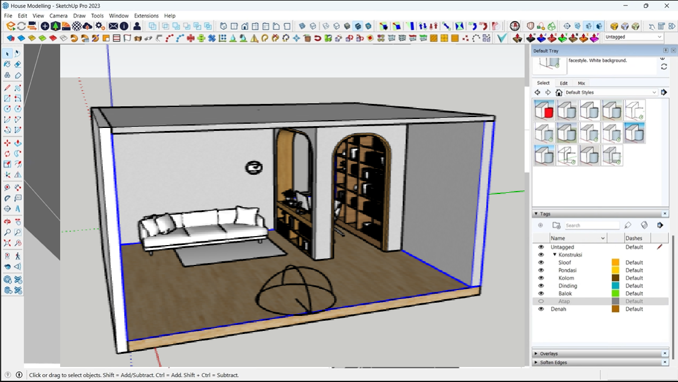678x382 pixels.
Task: Open the Extensions menu
Action: (x=146, y=16)
